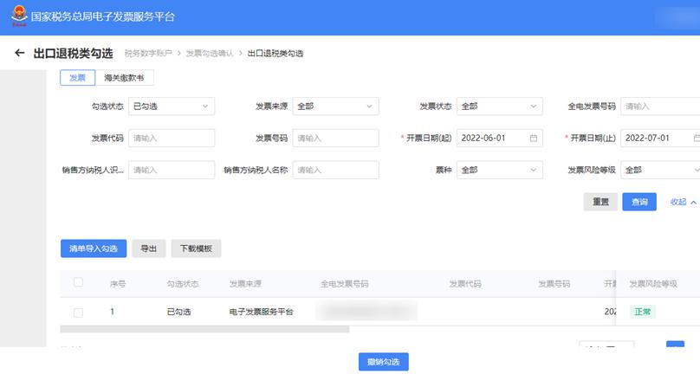Screen dimensions: 700x387
Task: Expand the 勾选状态 dropdown
Action: click(x=171, y=106)
